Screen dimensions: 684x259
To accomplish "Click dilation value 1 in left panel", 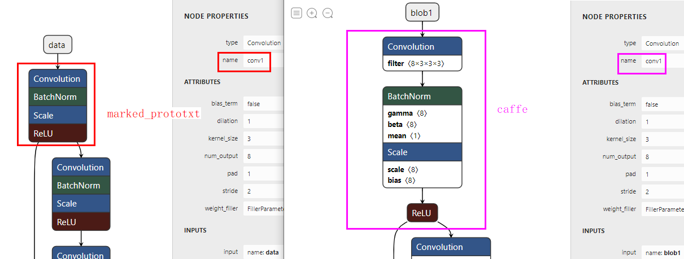I will [x=263, y=121].
